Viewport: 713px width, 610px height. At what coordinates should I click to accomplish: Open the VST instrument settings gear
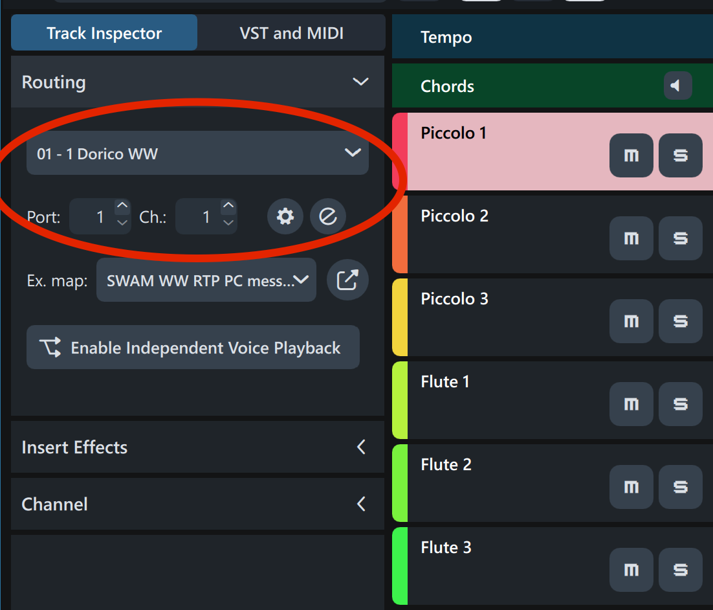tap(285, 216)
